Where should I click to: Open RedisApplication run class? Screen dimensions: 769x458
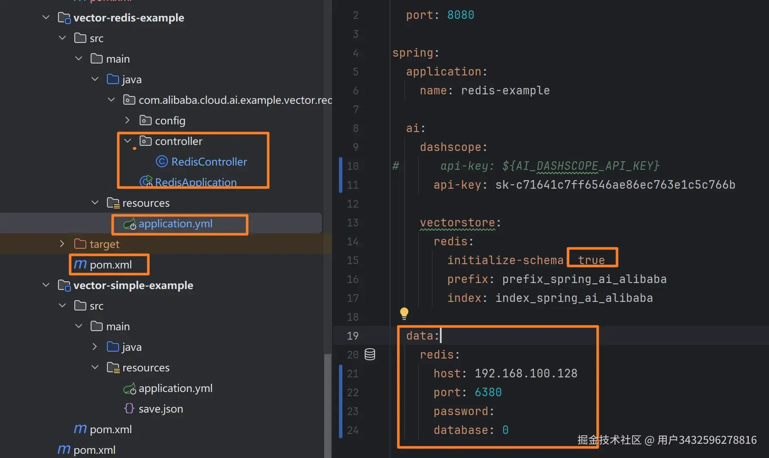(x=195, y=182)
